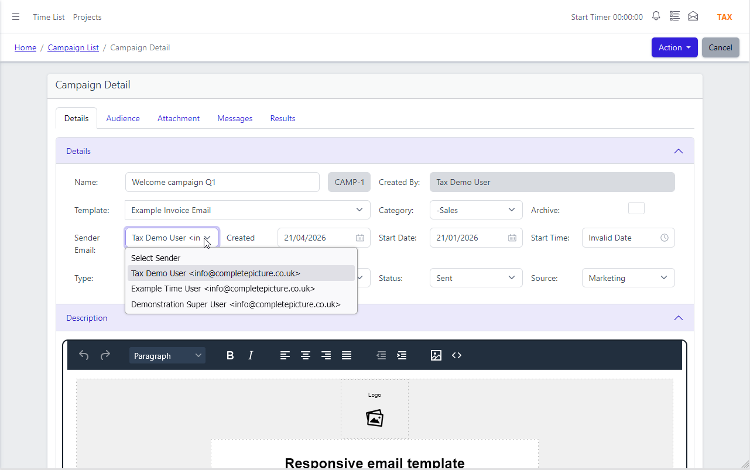
Task: Select Tax Demo User sender option
Action: click(241, 273)
